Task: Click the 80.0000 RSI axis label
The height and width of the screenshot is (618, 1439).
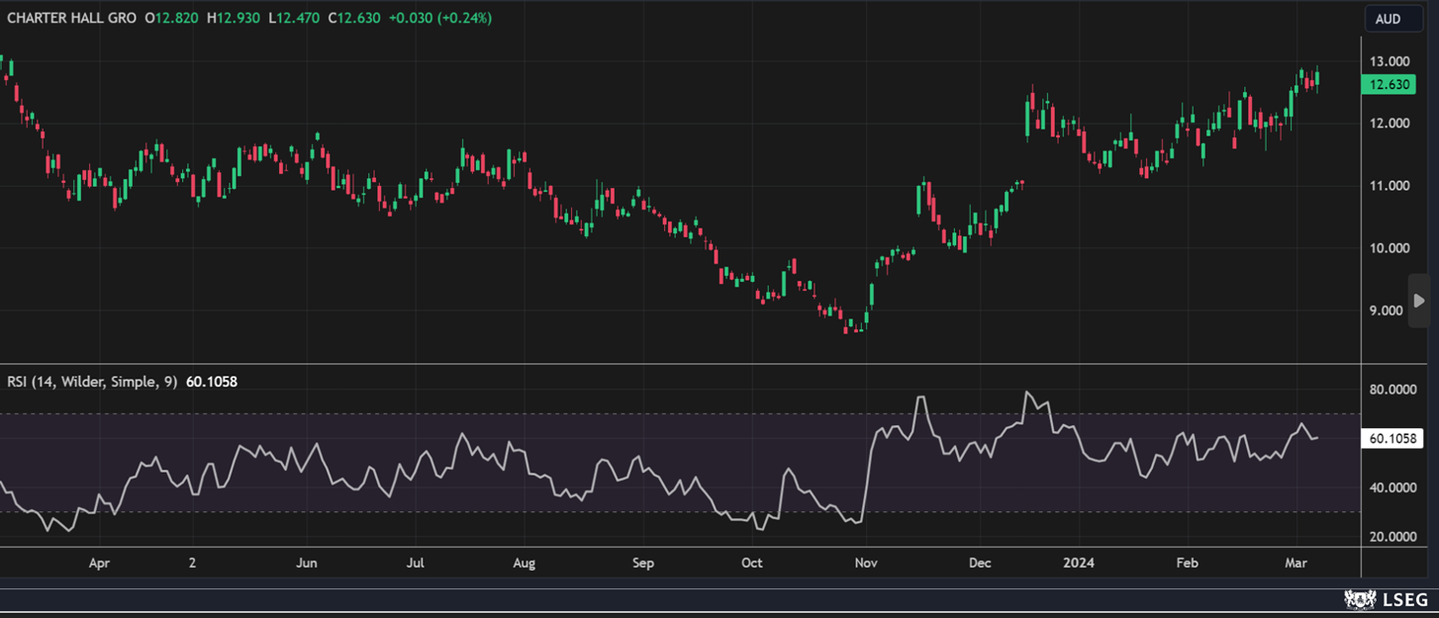Action: 1393,390
